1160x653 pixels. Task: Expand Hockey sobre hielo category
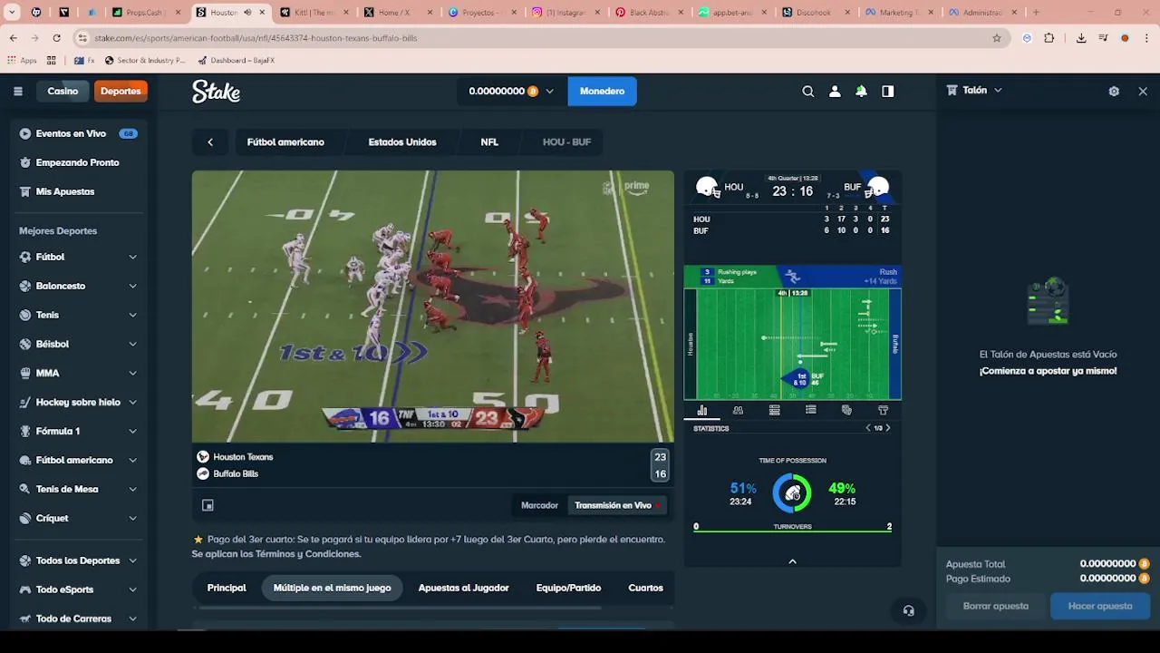tap(78, 402)
